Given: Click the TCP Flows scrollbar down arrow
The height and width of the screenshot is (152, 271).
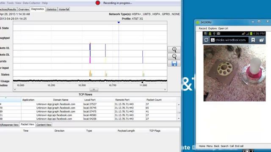Looking at the screenshot, I should coord(179,119).
